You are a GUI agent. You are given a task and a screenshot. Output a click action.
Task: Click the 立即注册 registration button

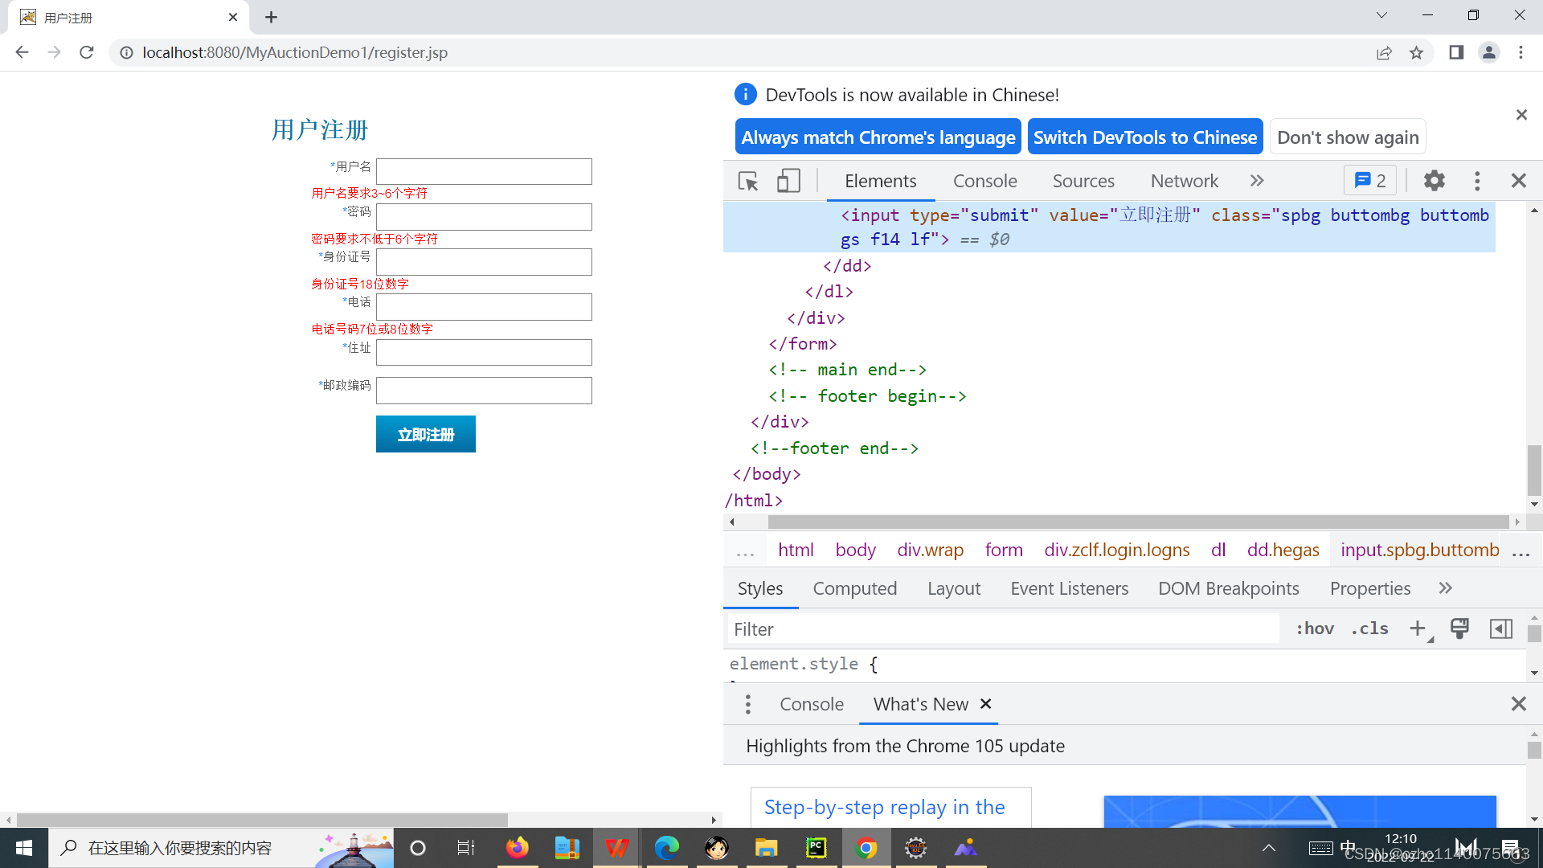click(426, 433)
